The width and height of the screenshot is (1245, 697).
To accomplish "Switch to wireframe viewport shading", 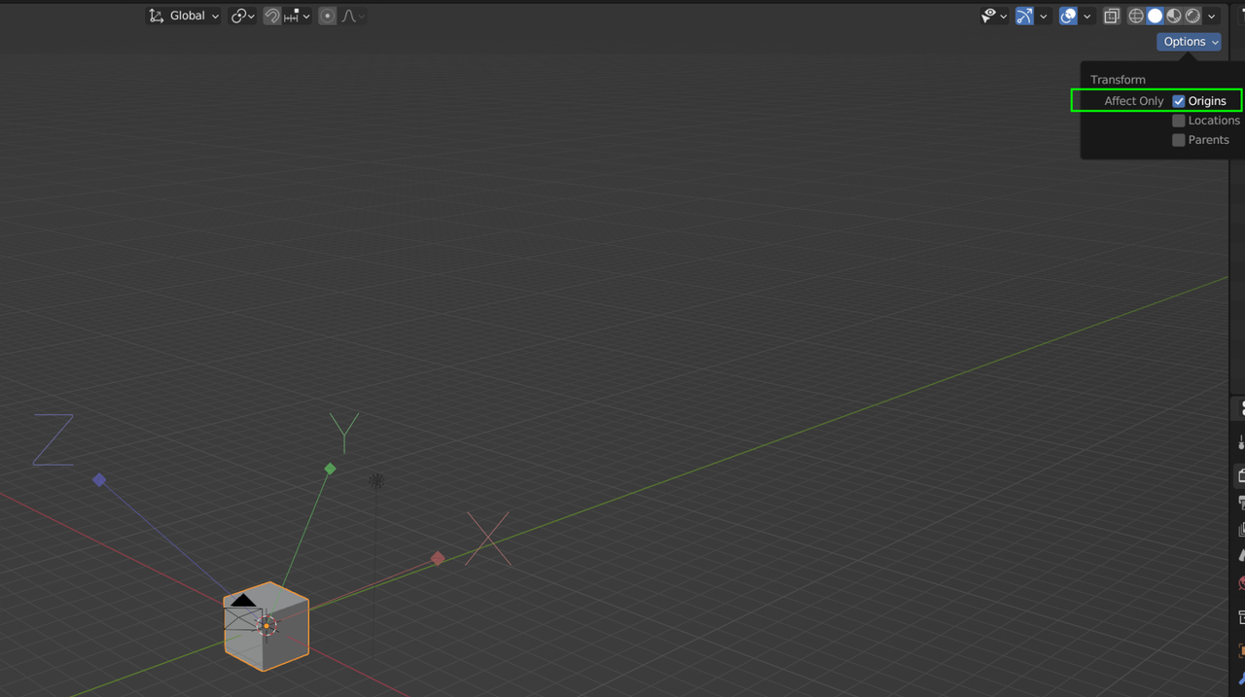I will point(1136,16).
